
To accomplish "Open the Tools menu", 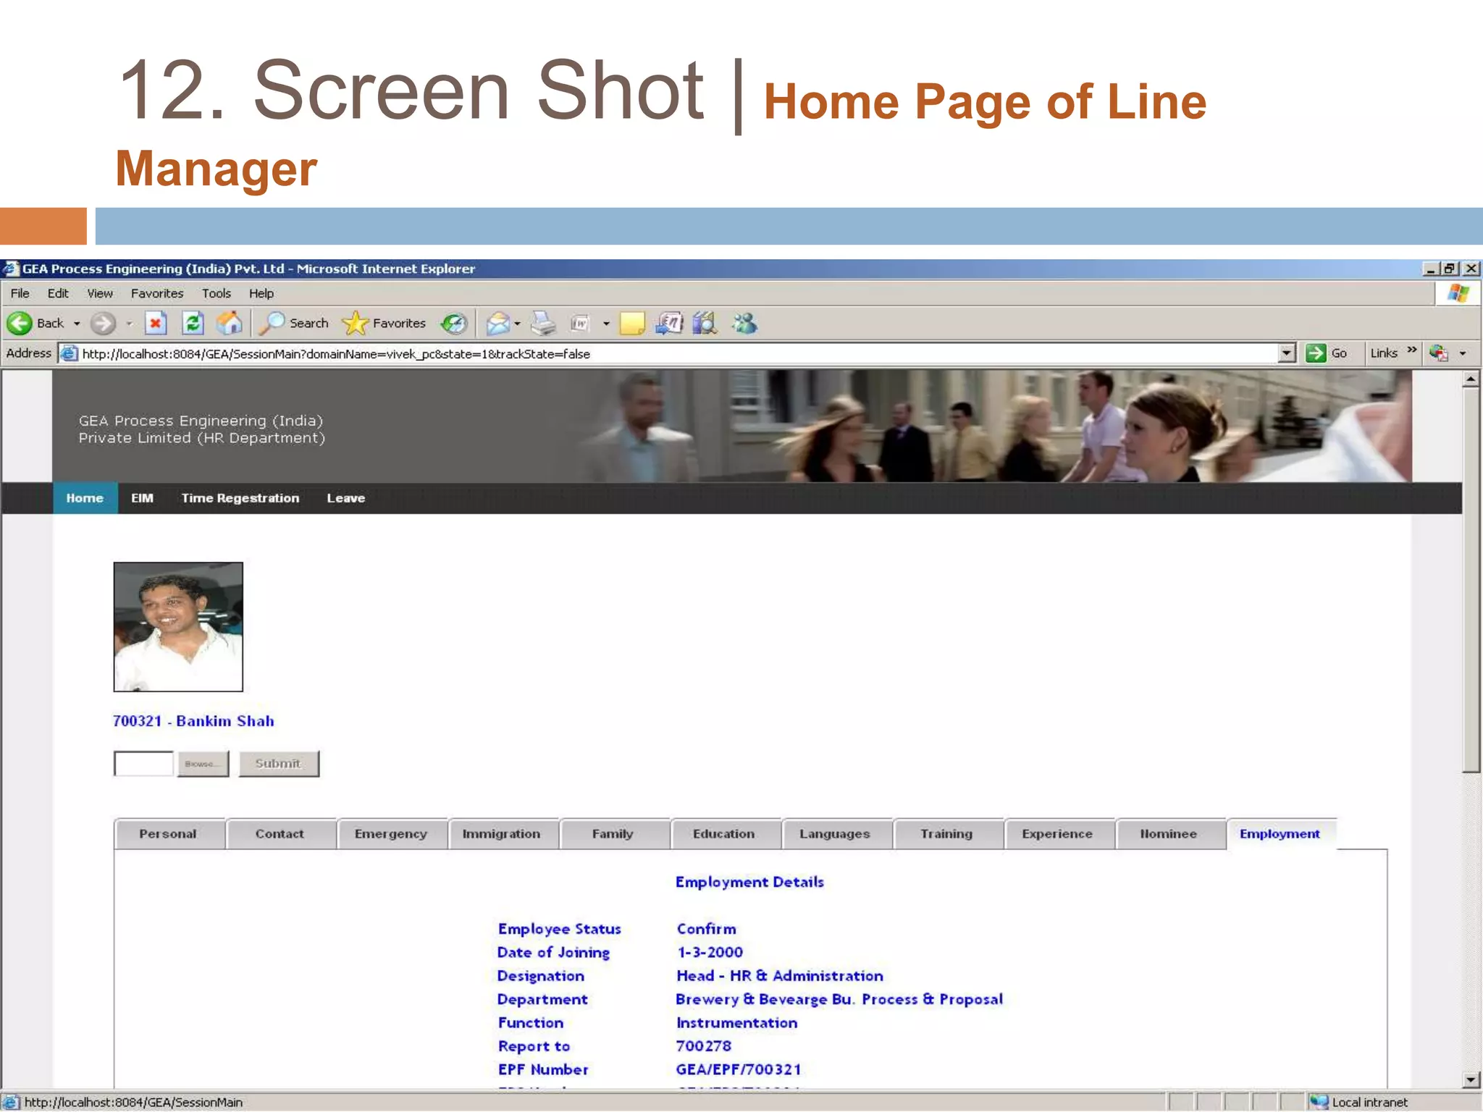I will (217, 293).
